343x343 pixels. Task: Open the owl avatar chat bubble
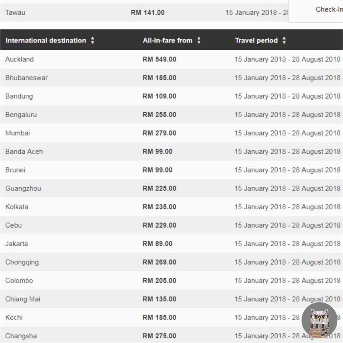[319, 320]
